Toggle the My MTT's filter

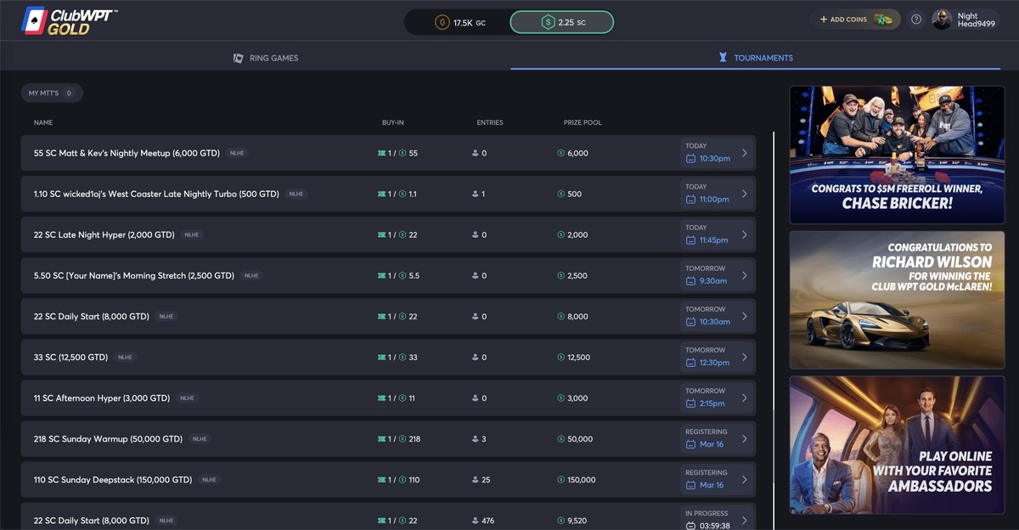[x=51, y=93]
